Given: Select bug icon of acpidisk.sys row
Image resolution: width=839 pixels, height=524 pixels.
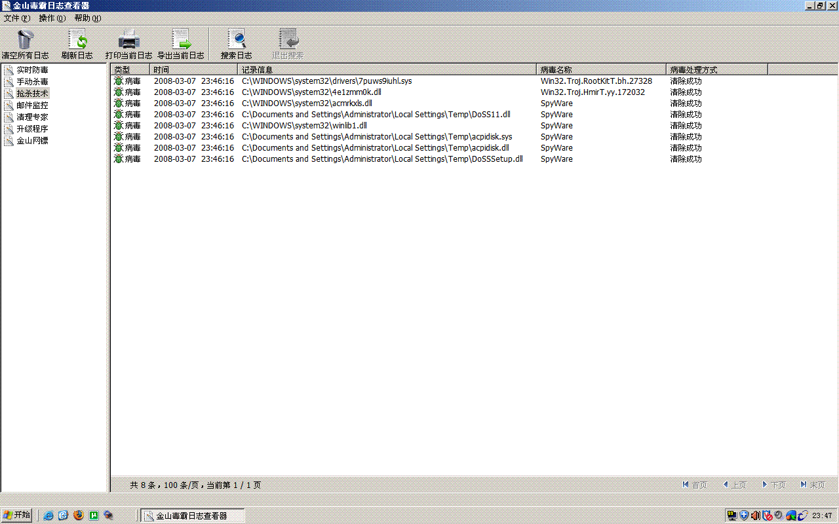Looking at the screenshot, I should point(119,137).
